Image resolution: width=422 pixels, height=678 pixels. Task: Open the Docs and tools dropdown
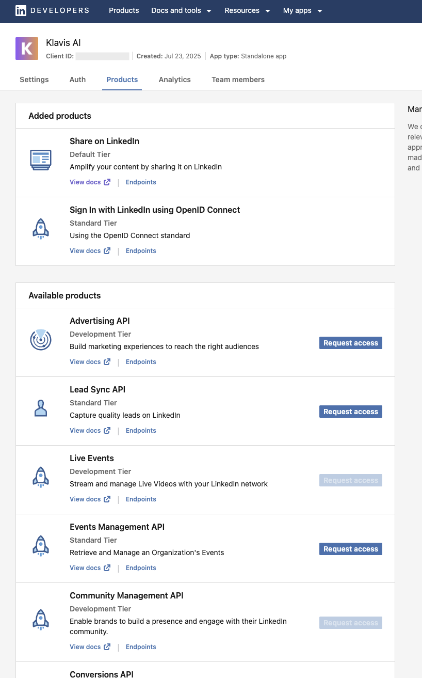click(x=182, y=10)
